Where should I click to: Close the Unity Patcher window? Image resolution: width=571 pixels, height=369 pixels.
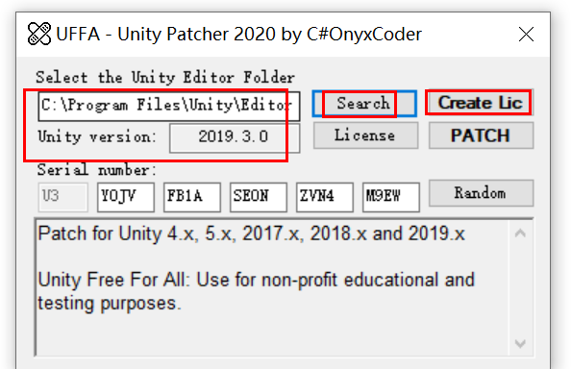click(526, 35)
